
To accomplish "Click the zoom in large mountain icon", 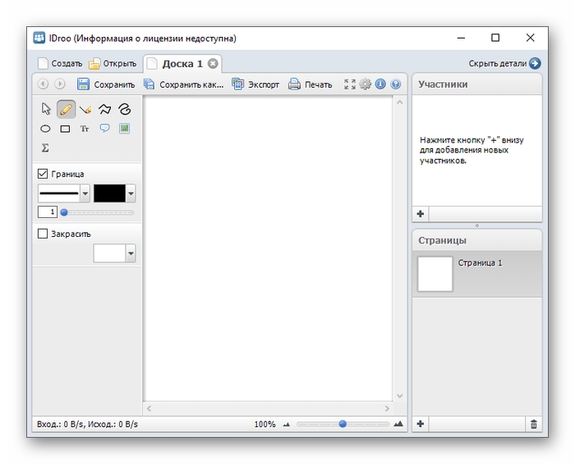I will coord(398,424).
